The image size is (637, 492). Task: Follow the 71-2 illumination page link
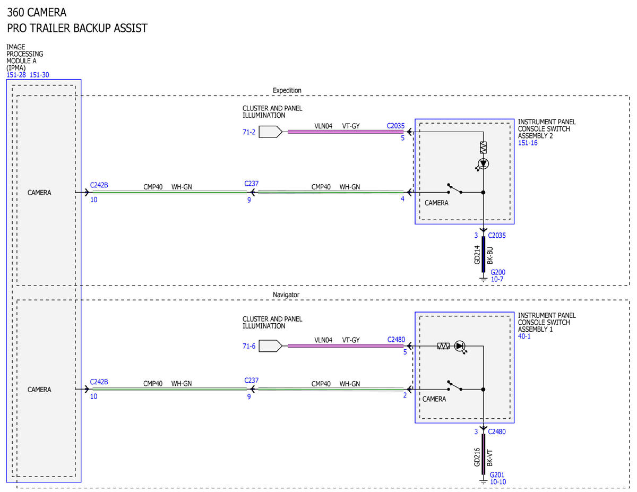tap(249, 132)
